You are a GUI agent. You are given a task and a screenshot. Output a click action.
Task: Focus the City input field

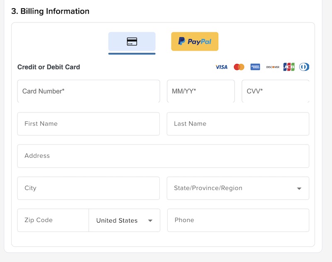(88, 188)
